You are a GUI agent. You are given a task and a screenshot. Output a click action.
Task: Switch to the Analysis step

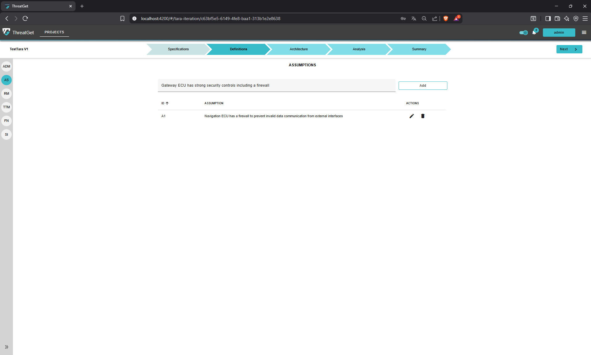[359, 49]
